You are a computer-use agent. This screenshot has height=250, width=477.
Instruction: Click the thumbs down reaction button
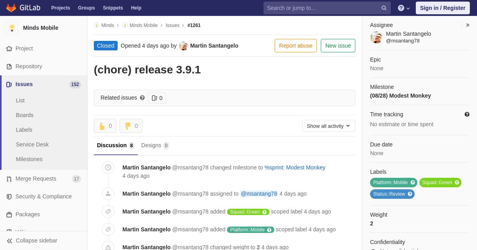coord(131,126)
